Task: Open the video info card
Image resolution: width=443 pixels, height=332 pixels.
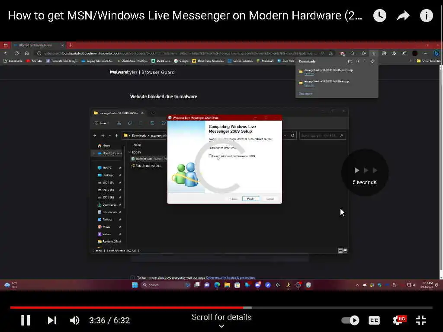Action: pos(426,16)
